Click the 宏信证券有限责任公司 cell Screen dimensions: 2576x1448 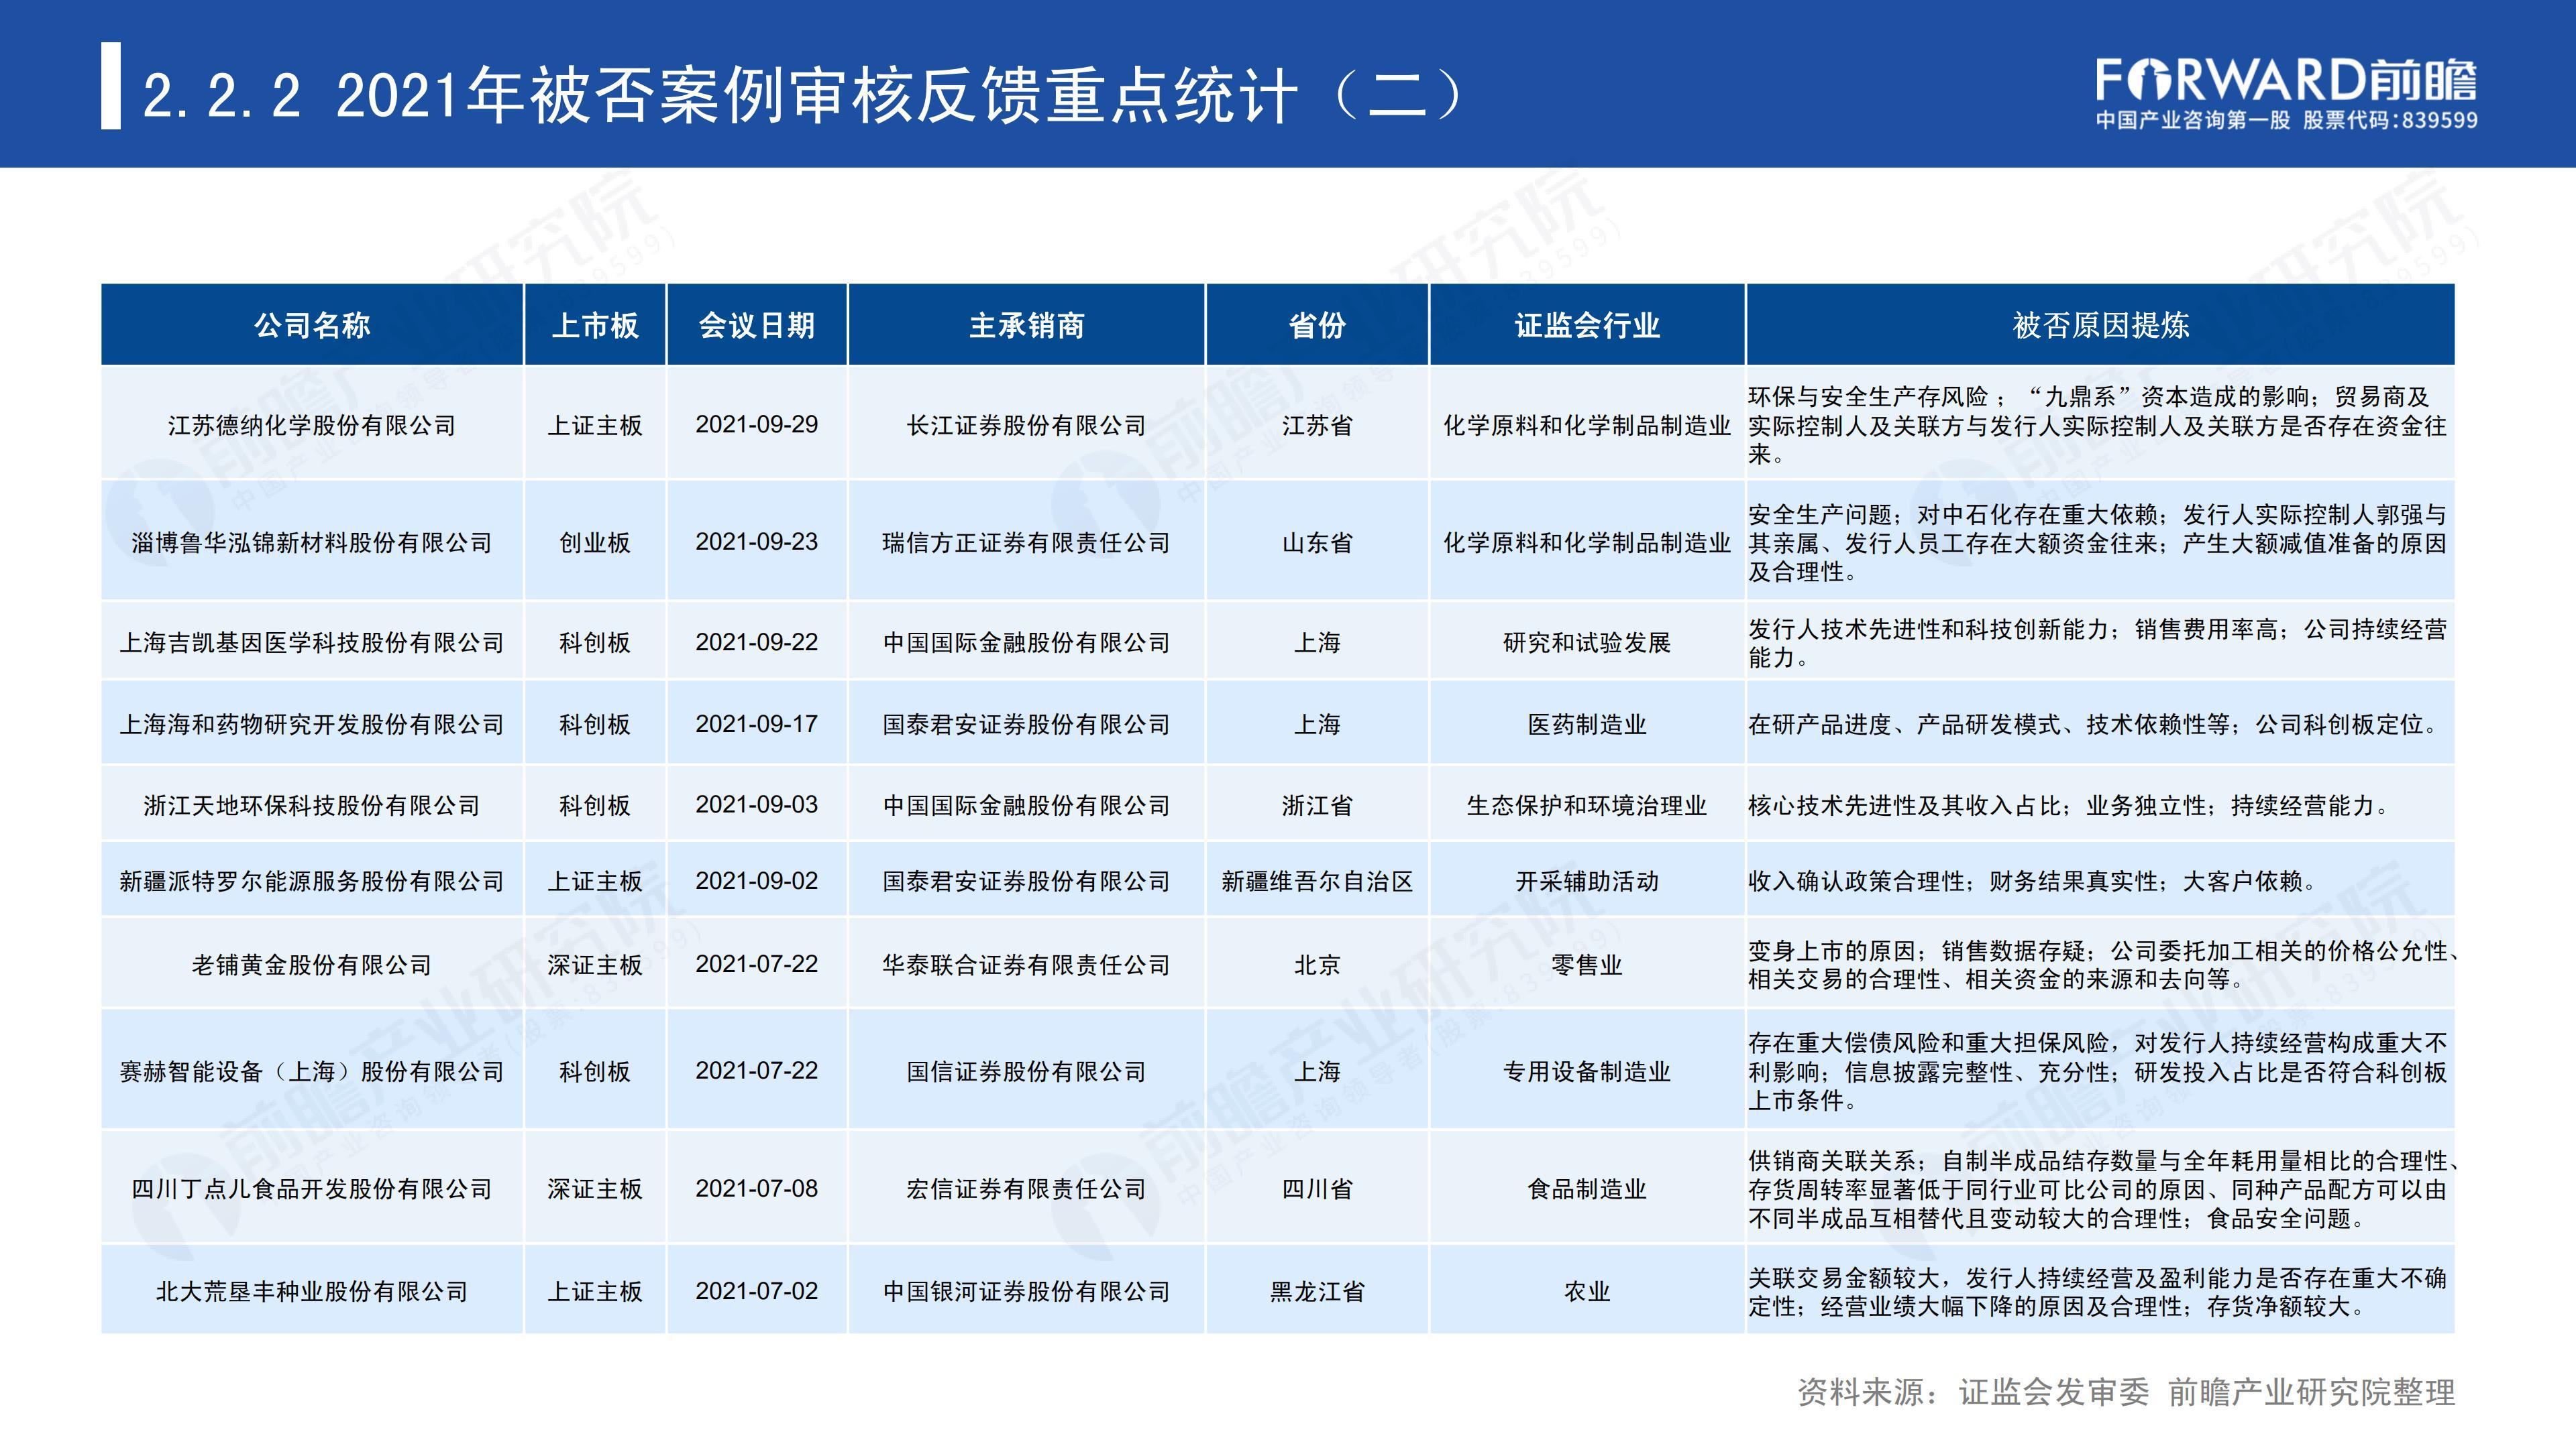[x=1026, y=1189]
